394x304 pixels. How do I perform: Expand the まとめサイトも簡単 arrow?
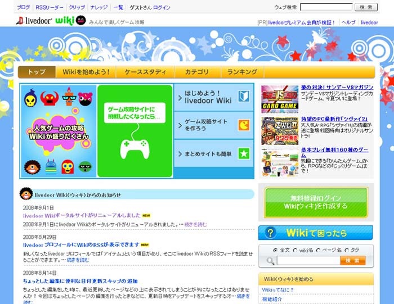pyautogui.click(x=180, y=154)
